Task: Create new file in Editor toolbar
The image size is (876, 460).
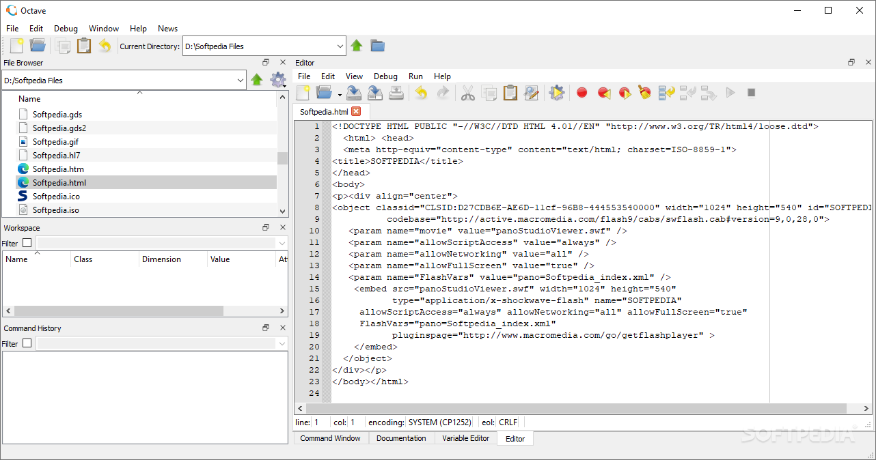Action: [x=303, y=93]
